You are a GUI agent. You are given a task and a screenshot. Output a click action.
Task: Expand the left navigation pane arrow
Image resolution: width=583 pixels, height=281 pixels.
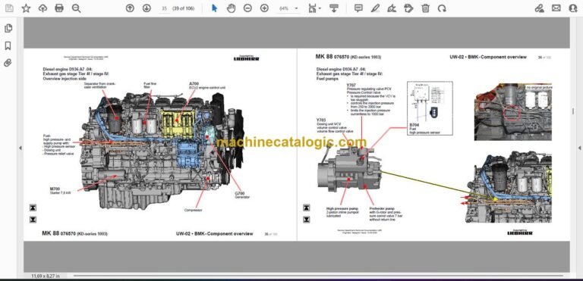point(20,148)
